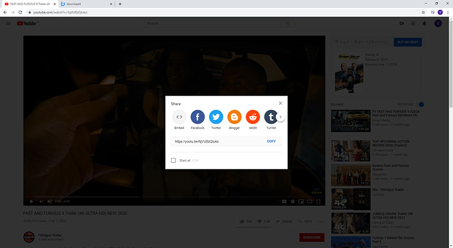The height and width of the screenshot is (248, 453).
Task: Open the media control extension icon
Action: (433, 12)
